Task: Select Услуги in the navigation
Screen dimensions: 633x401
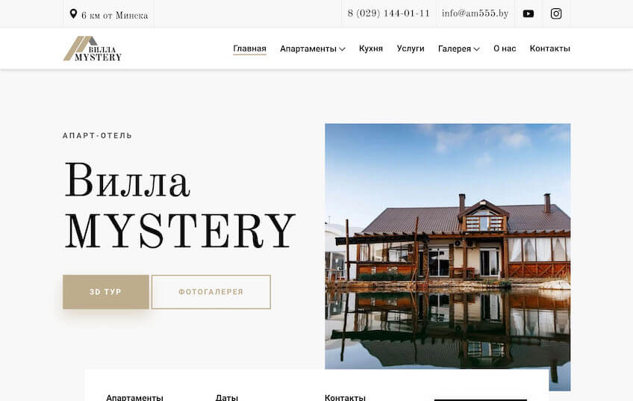Action: 411,49
